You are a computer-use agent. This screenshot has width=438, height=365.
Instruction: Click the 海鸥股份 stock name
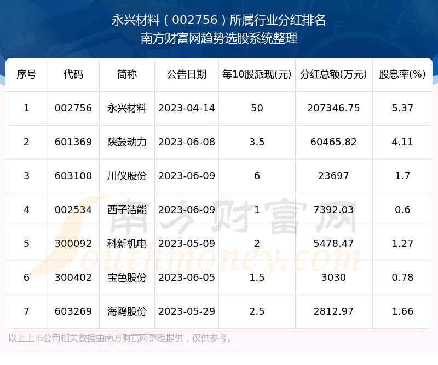(127, 311)
